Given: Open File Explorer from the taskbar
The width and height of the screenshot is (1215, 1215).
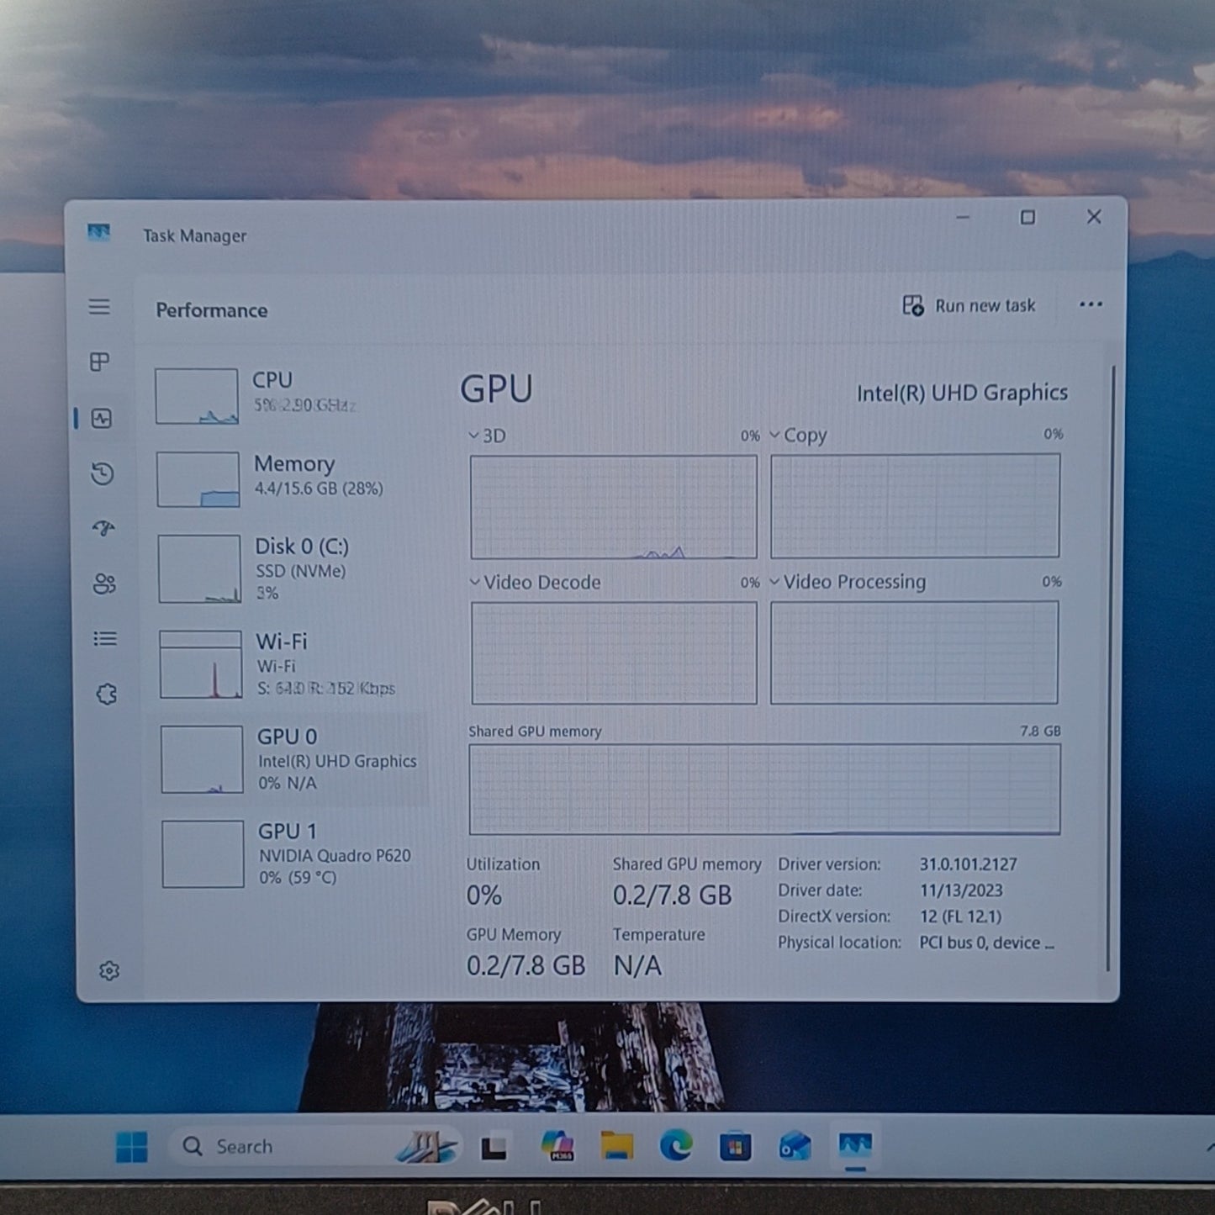Looking at the screenshot, I should pyautogui.click(x=617, y=1146).
